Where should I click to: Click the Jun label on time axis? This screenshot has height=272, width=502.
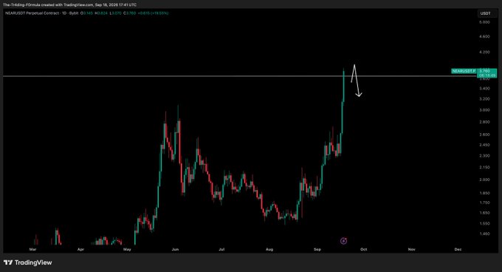click(175, 249)
